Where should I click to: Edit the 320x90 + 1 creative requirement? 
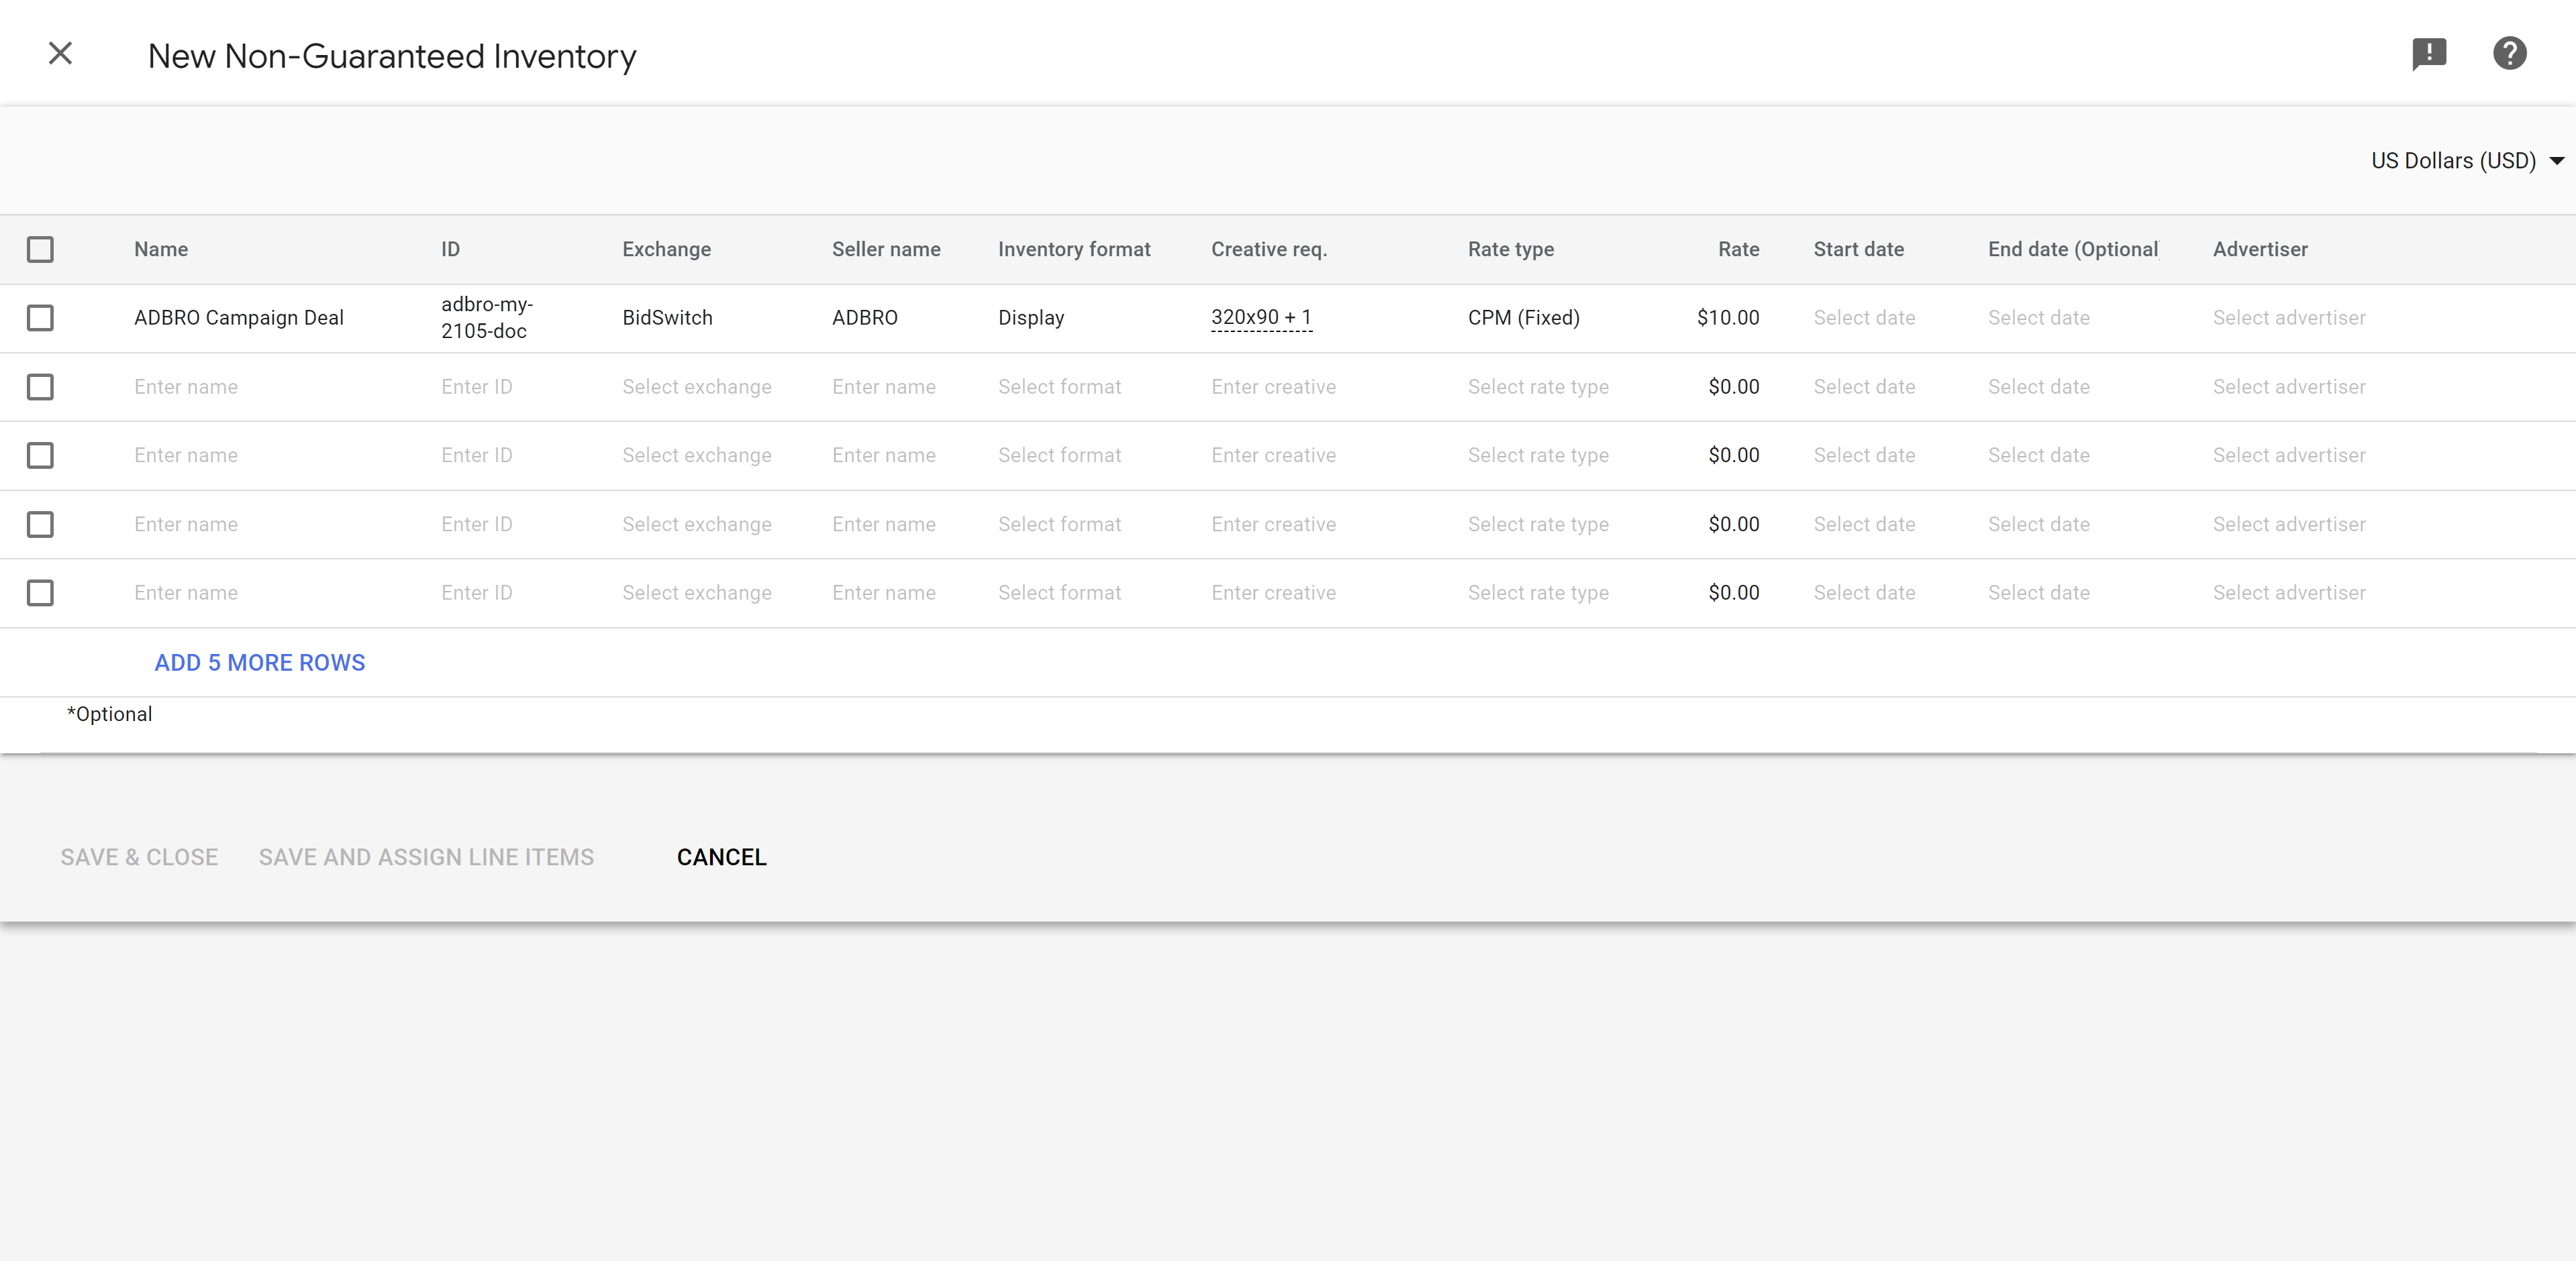(x=1260, y=318)
